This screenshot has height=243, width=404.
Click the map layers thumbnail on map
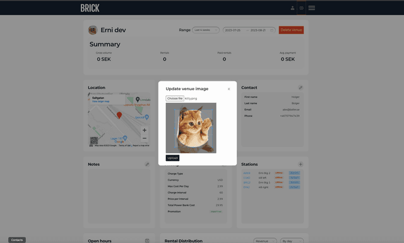[94, 141]
